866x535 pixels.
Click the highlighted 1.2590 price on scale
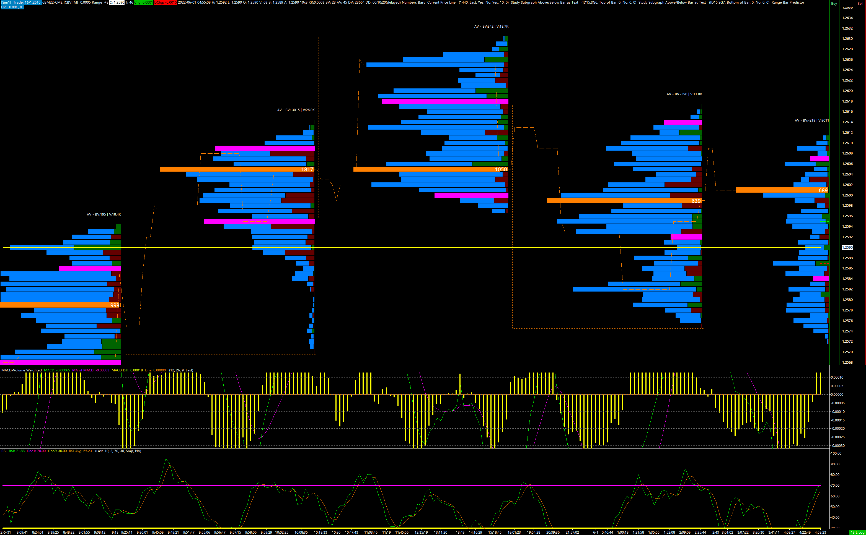pos(847,247)
